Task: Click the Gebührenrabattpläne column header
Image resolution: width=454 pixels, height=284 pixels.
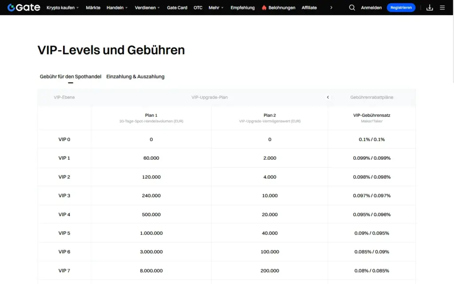Action: tap(372, 97)
